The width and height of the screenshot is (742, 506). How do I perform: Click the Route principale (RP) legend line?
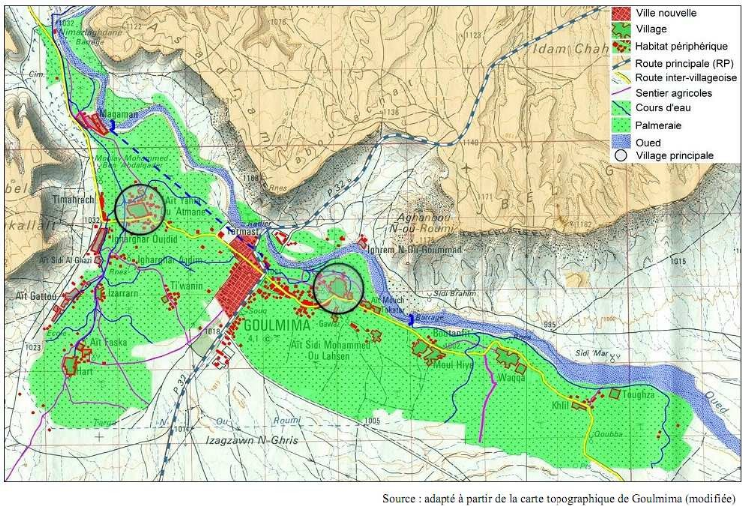[621, 63]
